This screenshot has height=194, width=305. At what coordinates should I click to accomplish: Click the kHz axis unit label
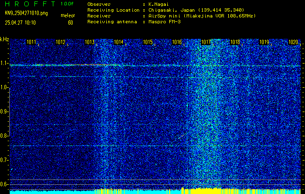4,39
